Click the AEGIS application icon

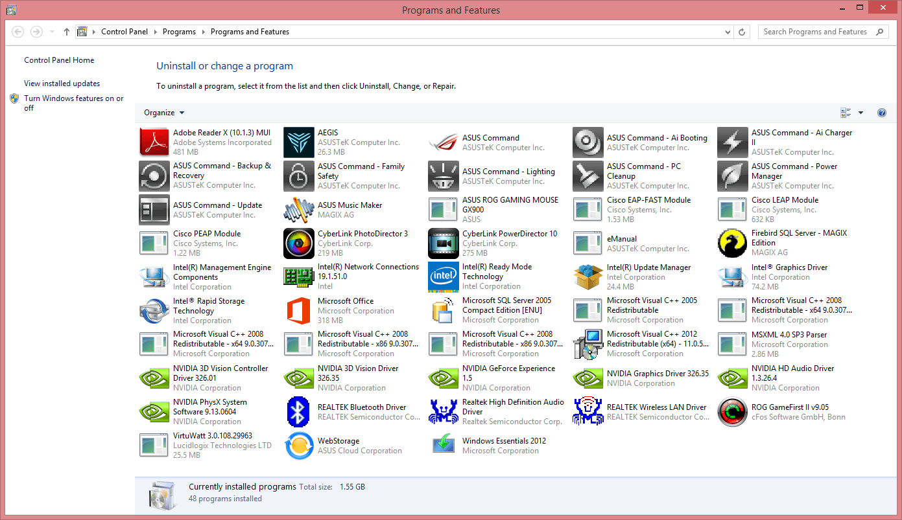coord(299,142)
